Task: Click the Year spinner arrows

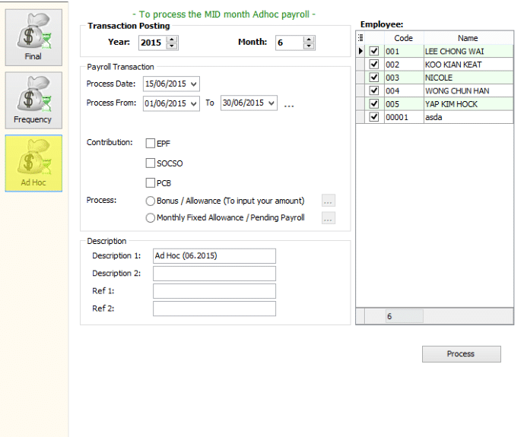Action: [x=172, y=43]
